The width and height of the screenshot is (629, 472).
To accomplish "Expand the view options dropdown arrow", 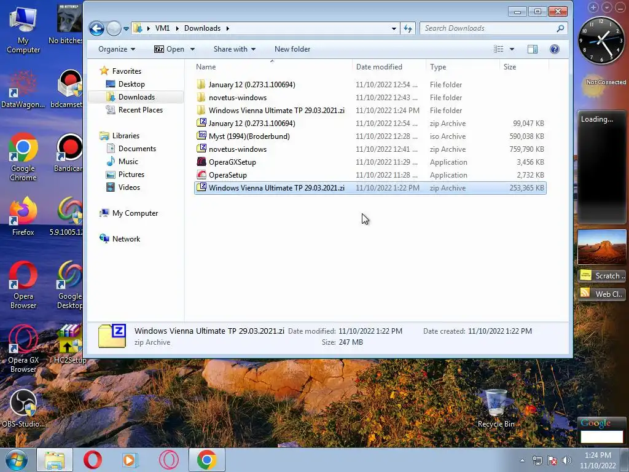I will pos(512,49).
